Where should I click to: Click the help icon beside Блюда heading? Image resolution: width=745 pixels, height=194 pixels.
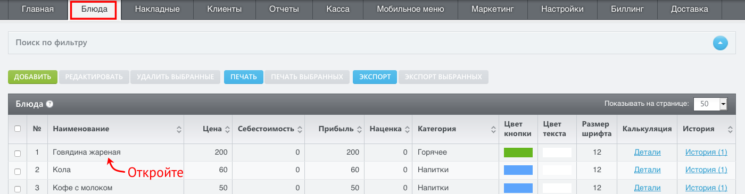(x=49, y=104)
